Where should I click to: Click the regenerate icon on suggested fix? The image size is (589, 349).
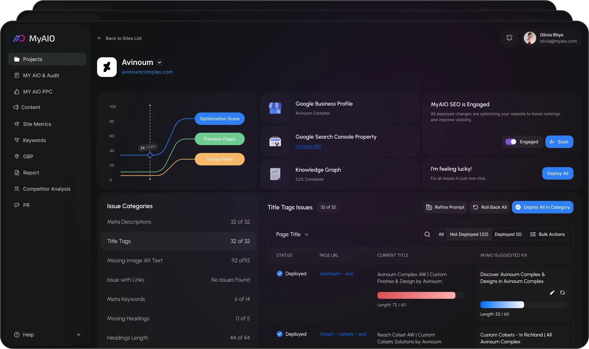(562, 293)
